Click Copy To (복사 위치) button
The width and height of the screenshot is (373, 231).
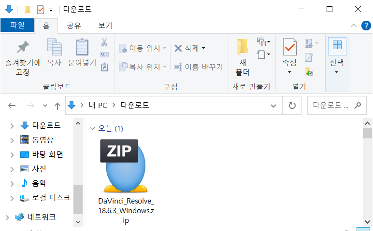coord(143,67)
